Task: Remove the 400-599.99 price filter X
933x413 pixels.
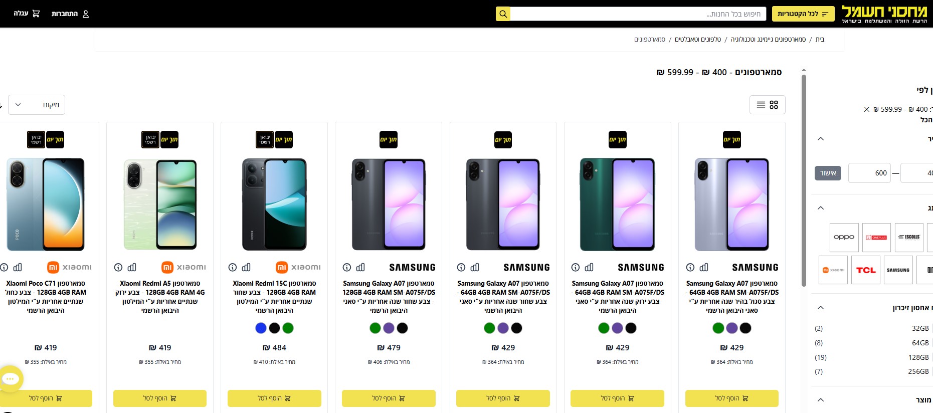Action: click(x=866, y=109)
